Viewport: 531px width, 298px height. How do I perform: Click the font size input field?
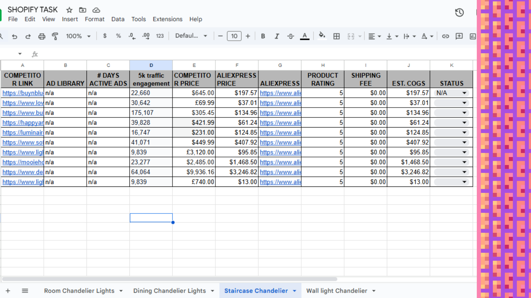234,36
